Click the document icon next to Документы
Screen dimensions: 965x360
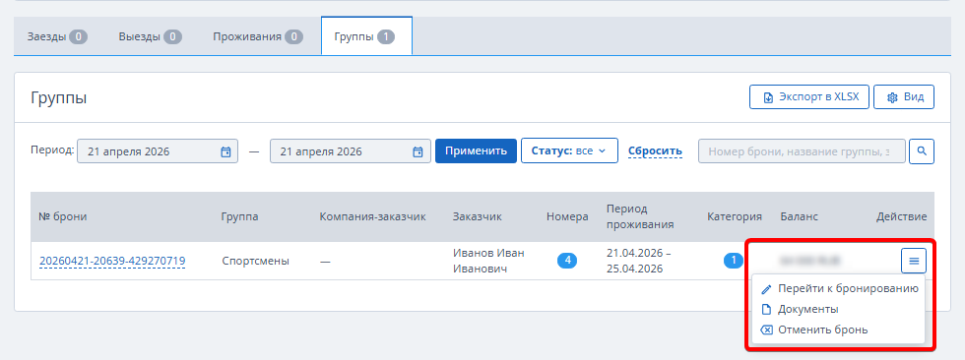click(766, 309)
